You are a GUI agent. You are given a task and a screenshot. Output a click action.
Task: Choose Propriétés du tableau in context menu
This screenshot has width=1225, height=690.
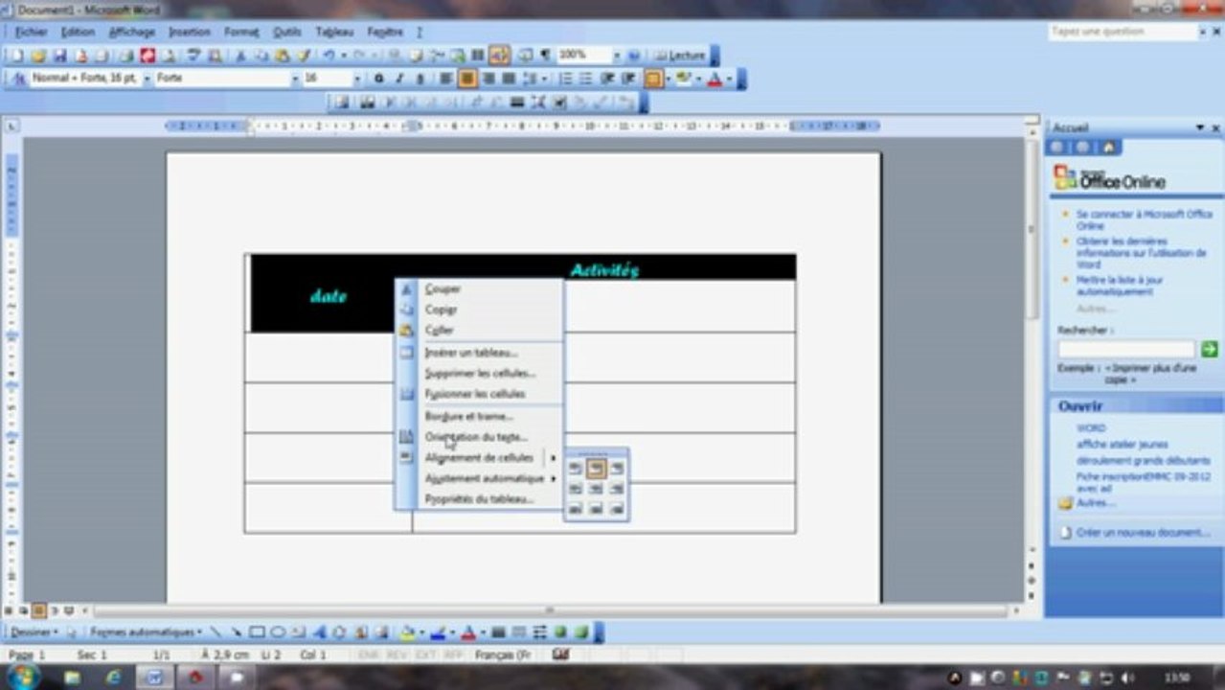coord(479,499)
